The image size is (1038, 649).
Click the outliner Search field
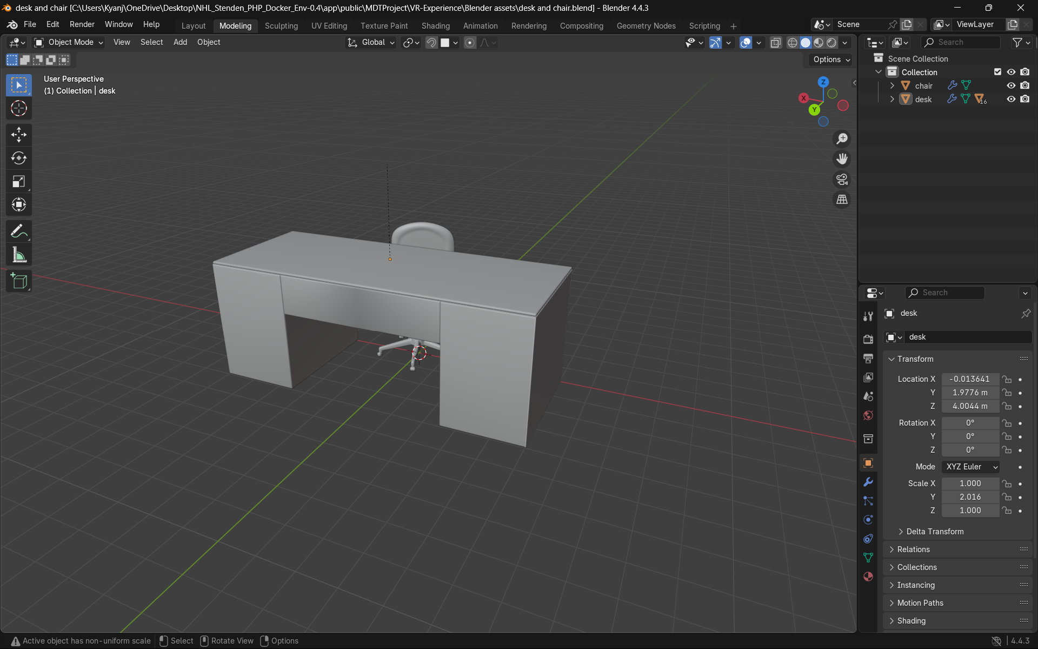pos(961,42)
